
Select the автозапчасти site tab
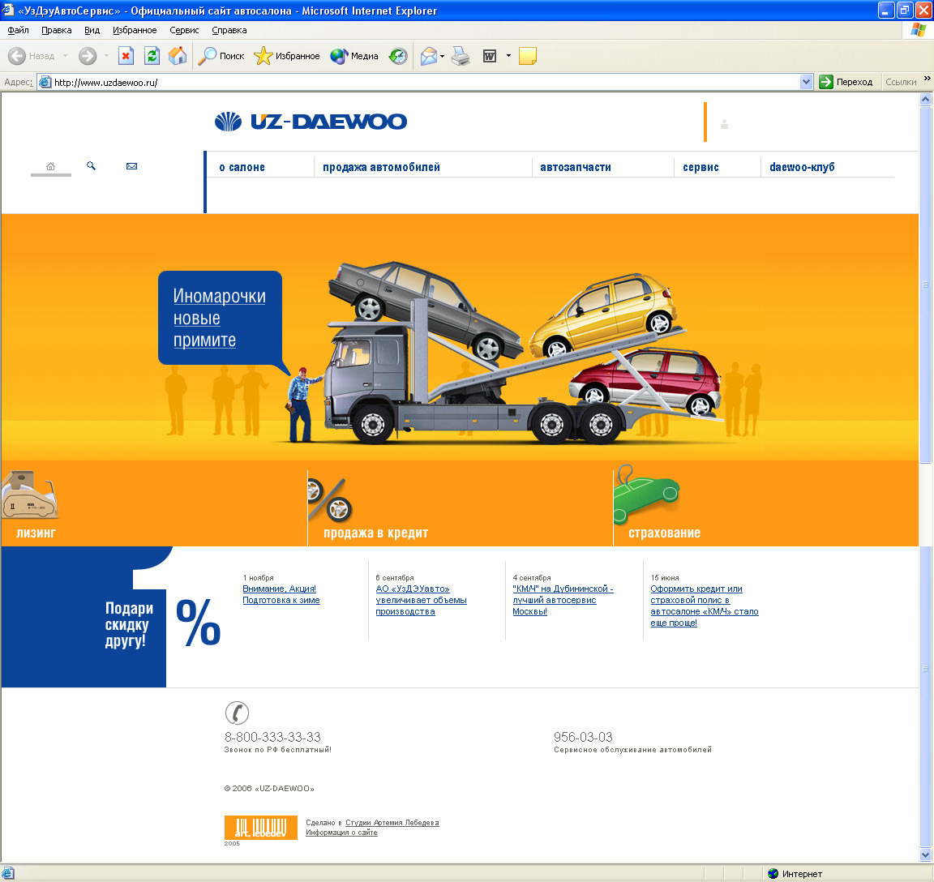tap(576, 167)
